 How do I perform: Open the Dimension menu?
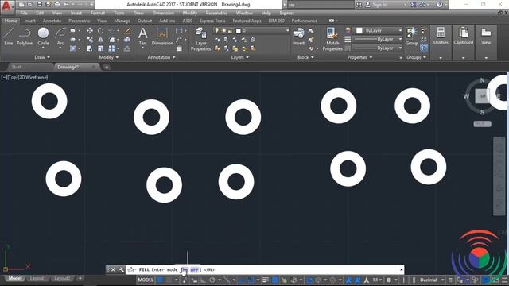point(163,13)
